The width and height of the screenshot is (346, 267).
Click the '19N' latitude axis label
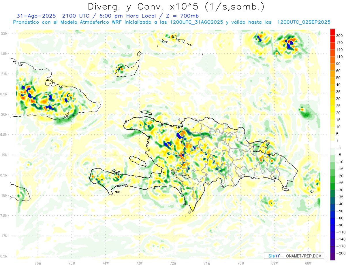click(x=4, y=155)
